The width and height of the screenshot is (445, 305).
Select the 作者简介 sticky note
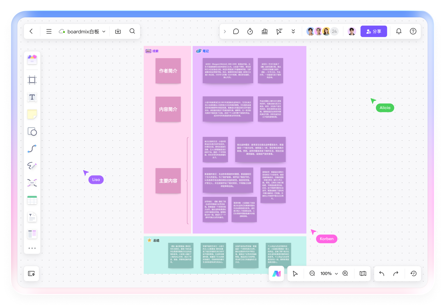coord(168,71)
